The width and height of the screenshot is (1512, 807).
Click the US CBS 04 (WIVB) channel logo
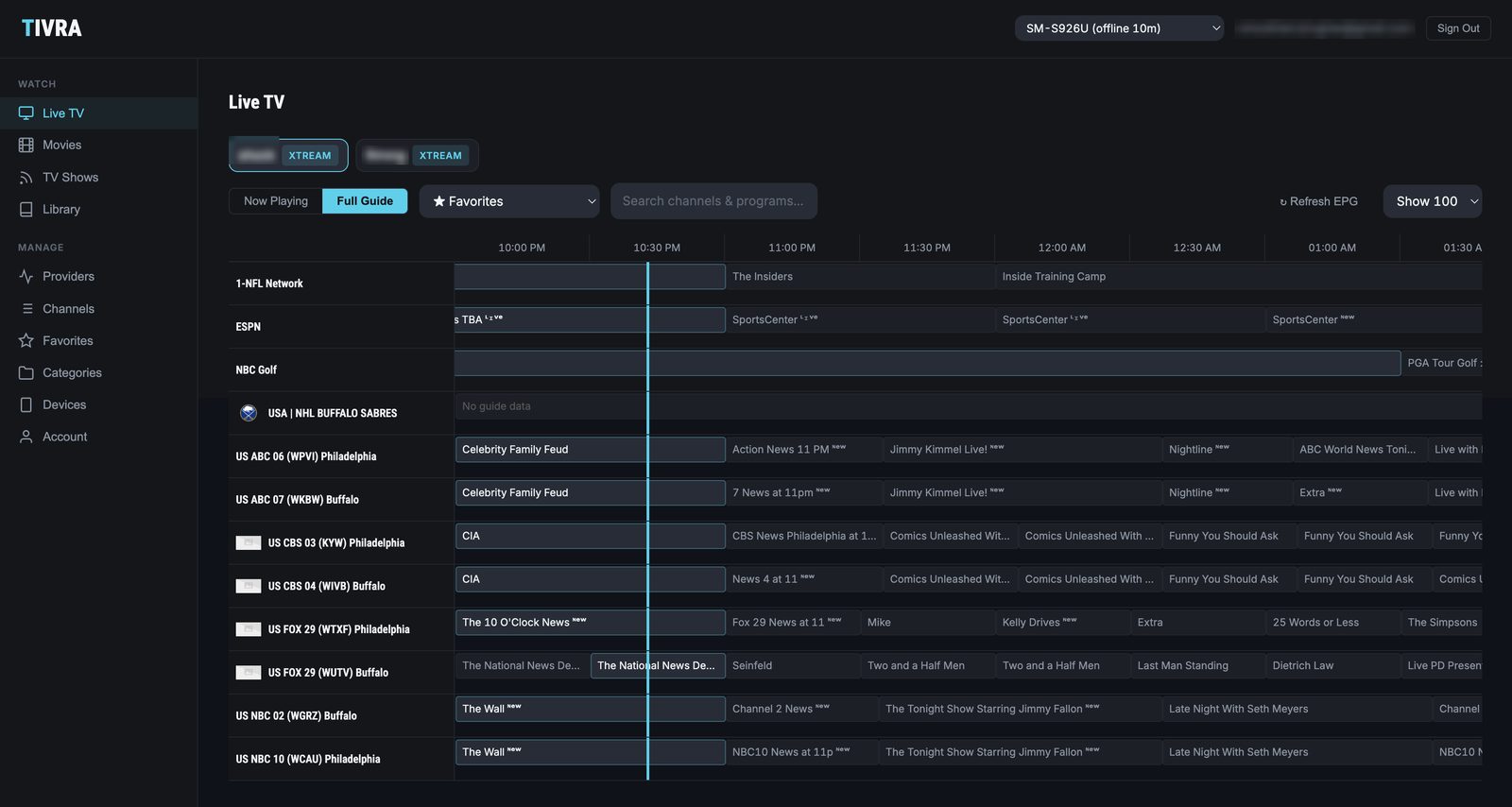pyautogui.click(x=249, y=586)
